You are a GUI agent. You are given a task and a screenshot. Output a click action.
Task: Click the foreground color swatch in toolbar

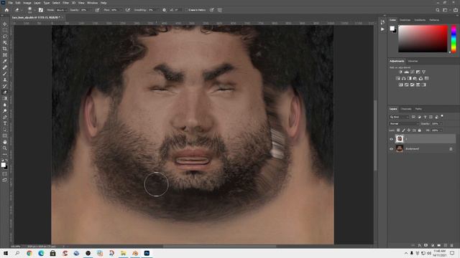(x=3, y=165)
